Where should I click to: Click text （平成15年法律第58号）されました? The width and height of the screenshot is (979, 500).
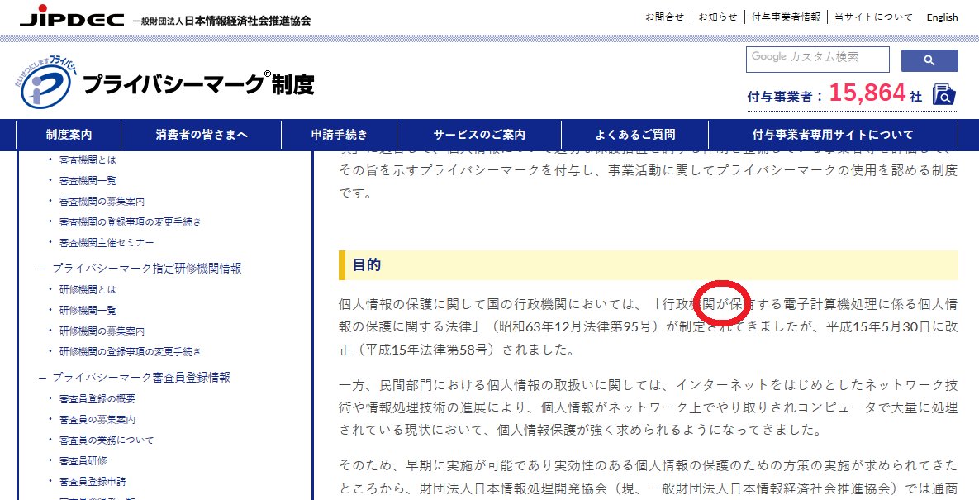pos(463,350)
